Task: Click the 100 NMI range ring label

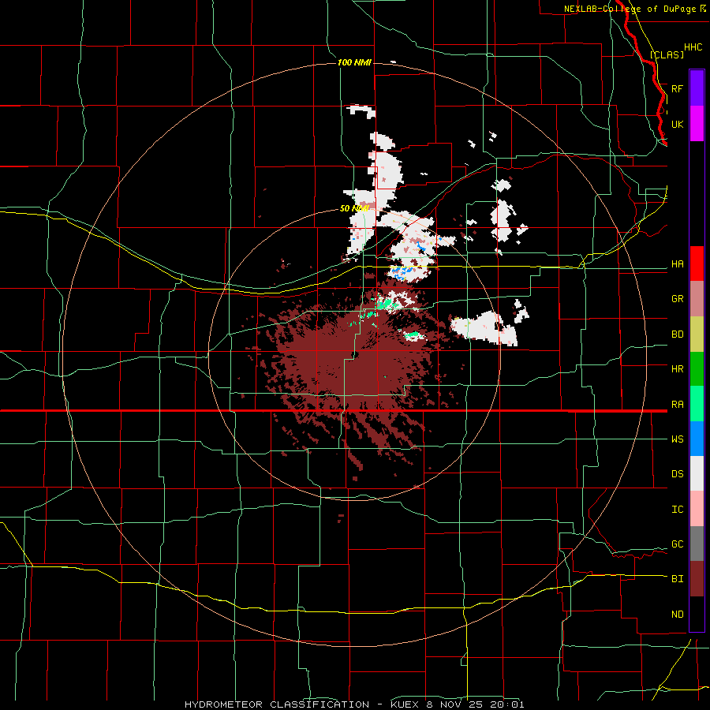Action: pos(354,62)
